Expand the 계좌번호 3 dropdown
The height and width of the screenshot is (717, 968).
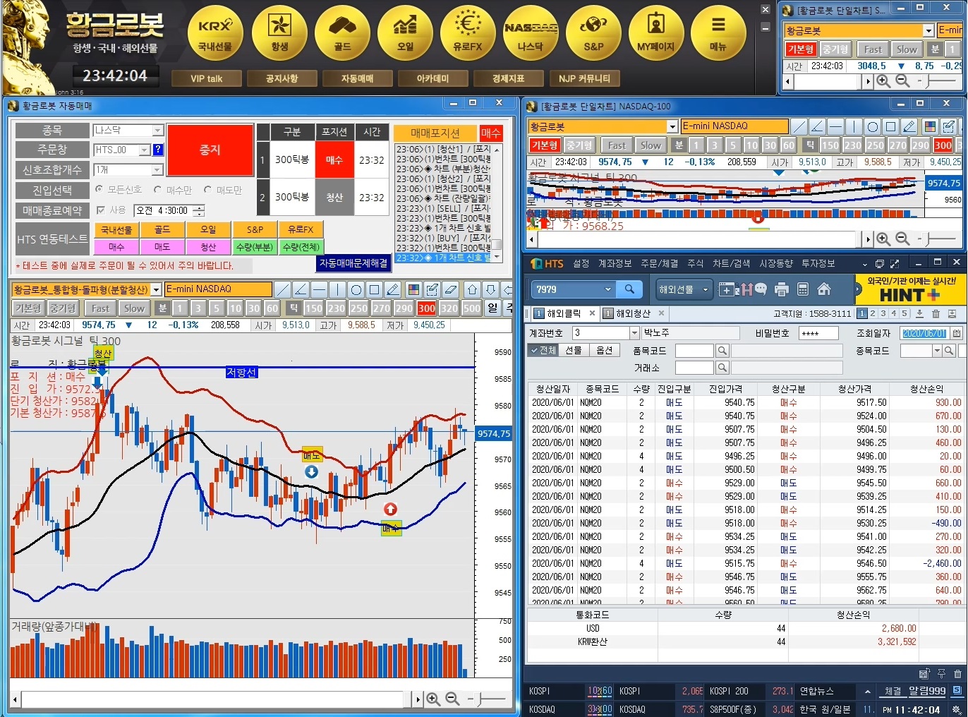point(634,333)
